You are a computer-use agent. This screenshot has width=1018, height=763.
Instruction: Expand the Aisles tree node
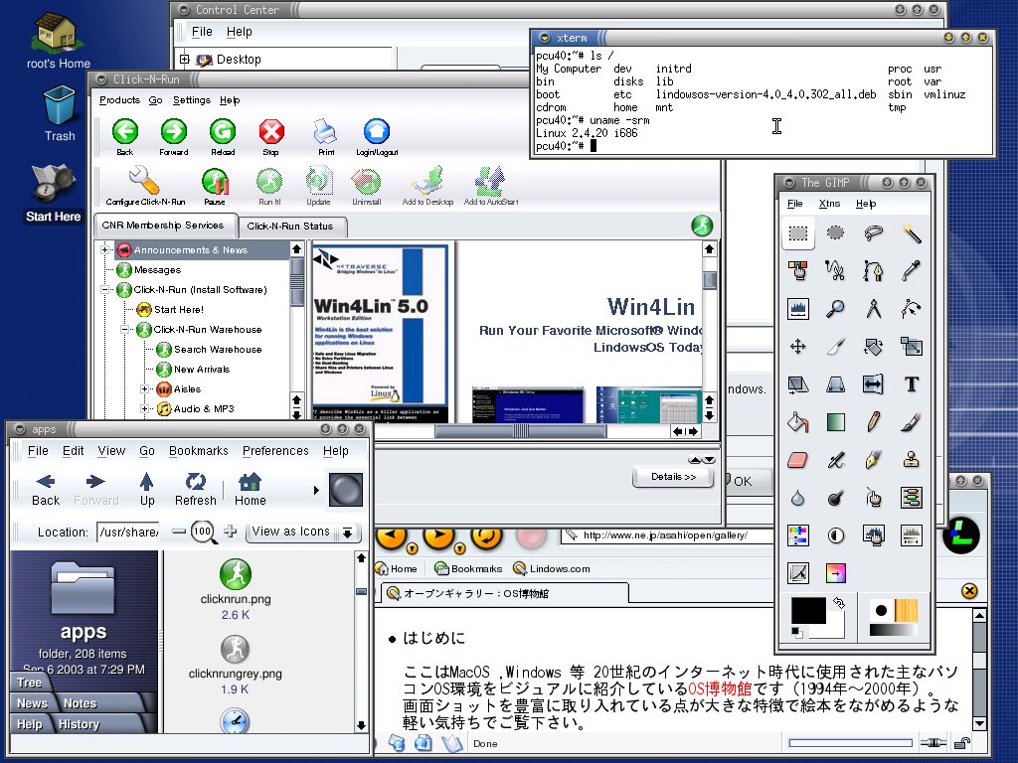(x=145, y=389)
